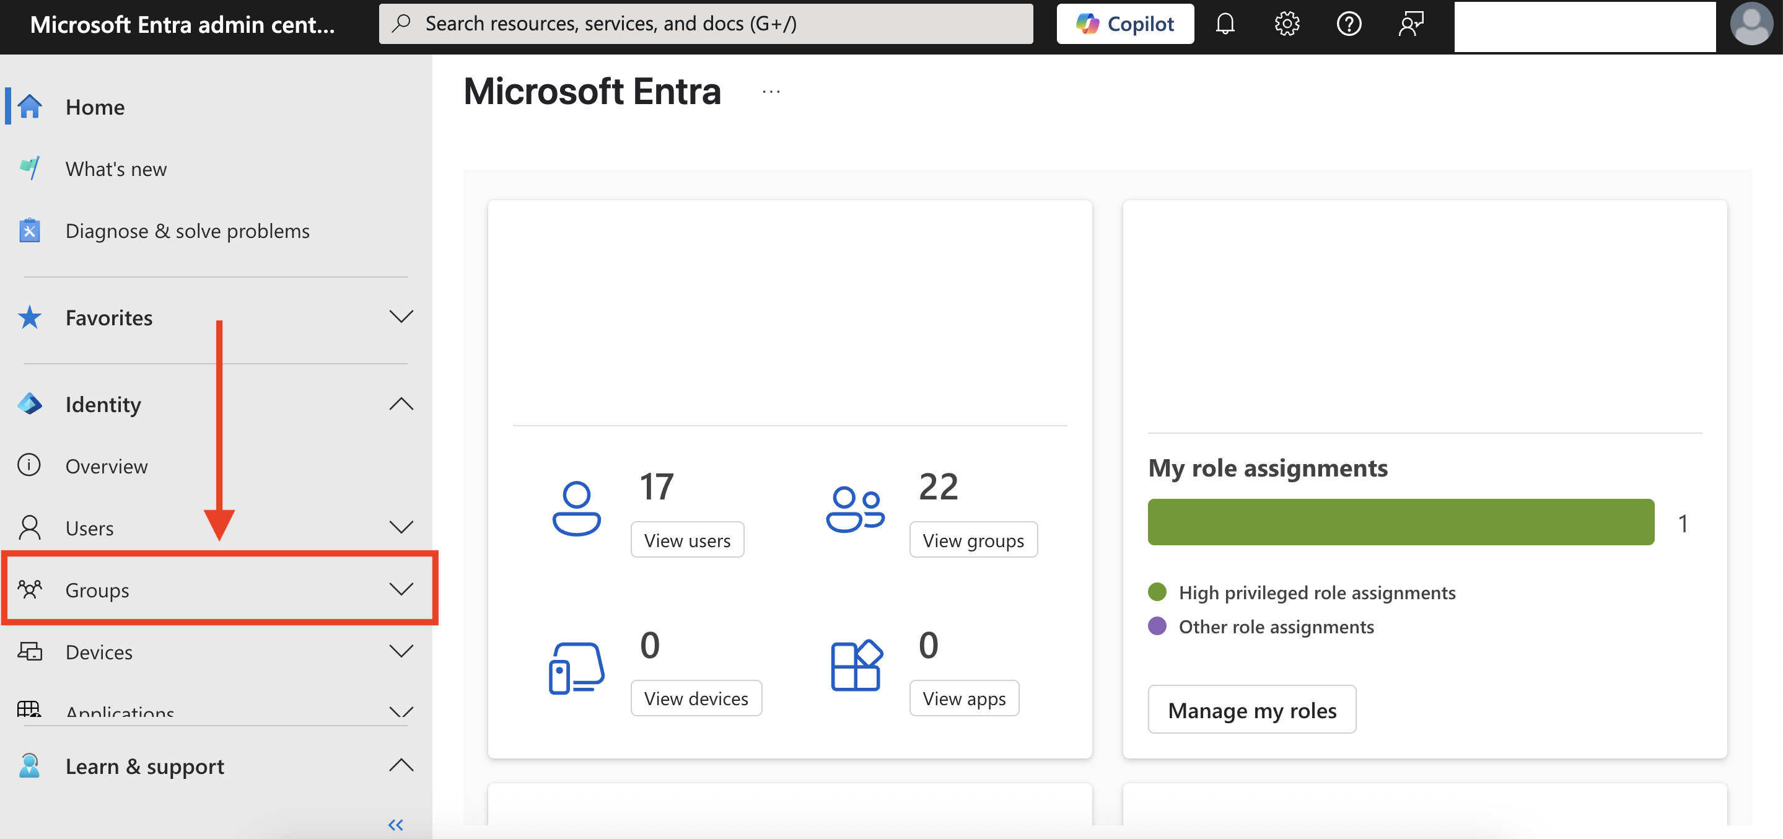Screen dimensions: 1783x839
Task: Open the account avatar in header
Action: point(1750,24)
